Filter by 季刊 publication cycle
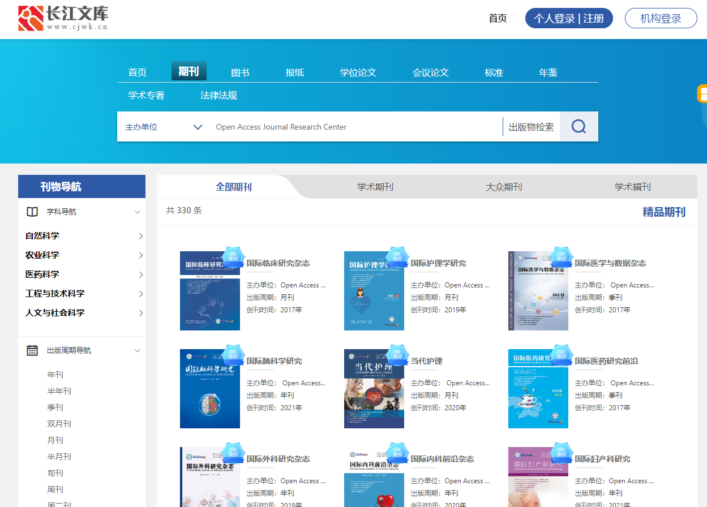Screen dimensions: 707x507 coord(55,407)
